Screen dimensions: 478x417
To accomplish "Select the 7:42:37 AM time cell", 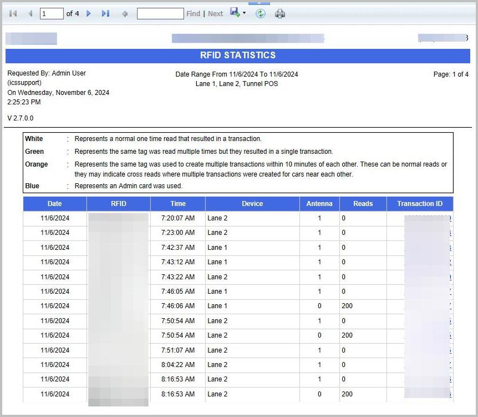I will pyautogui.click(x=178, y=248).
